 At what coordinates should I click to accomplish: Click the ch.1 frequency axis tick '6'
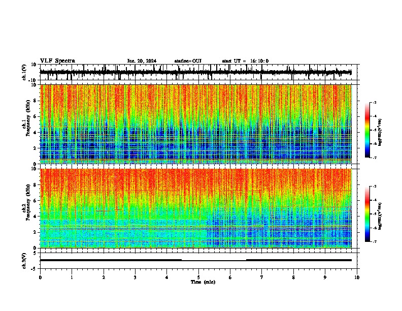(35, 116)
